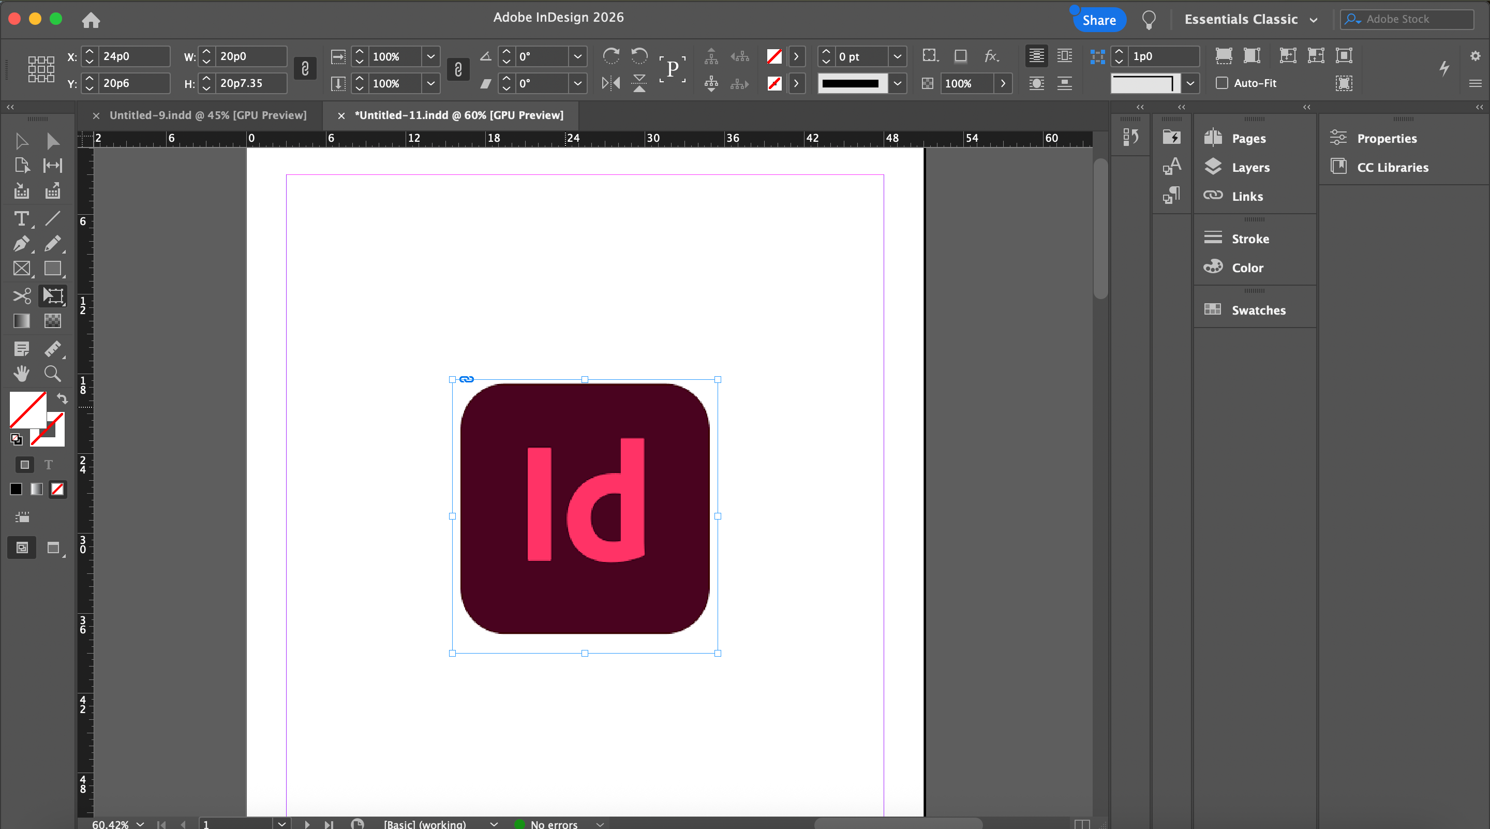Image resolution: width=1490 pixels, height=829 pixels.
Task: Click the Flip Horizontal icon
Action: [611, 83]
